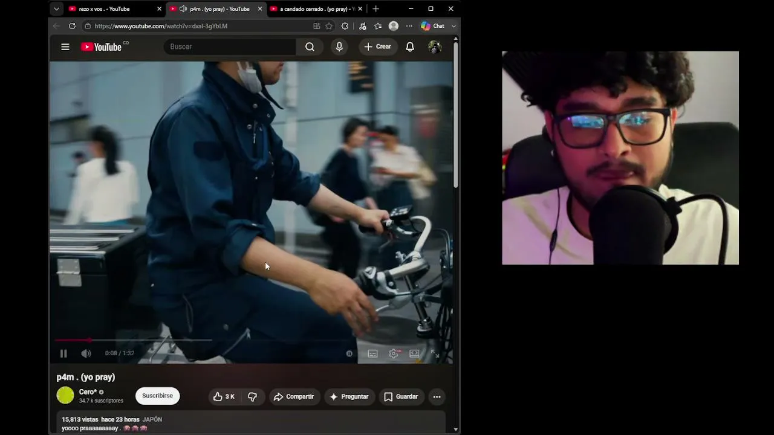The image size is (774, 435).
Task: Toggle subtitles in the video player
Action: pyautogui.click(x=372, y=353)
